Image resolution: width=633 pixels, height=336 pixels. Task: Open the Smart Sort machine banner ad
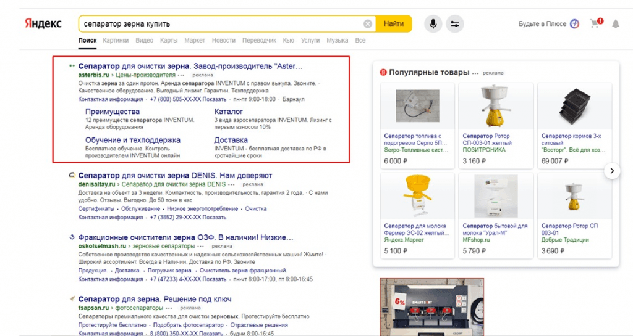[x=431, y=307]
